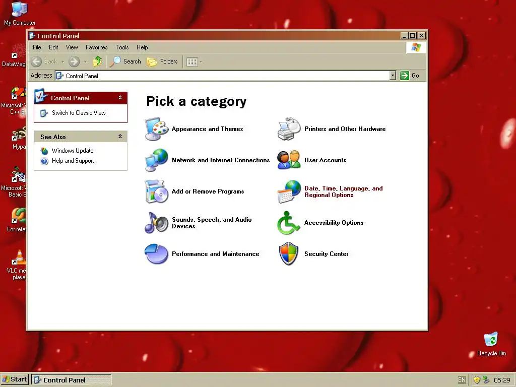Viewport: 516px width, 387px height.
Task: Select the VLC media player desktop shortcut
Action: click(17, 265)
